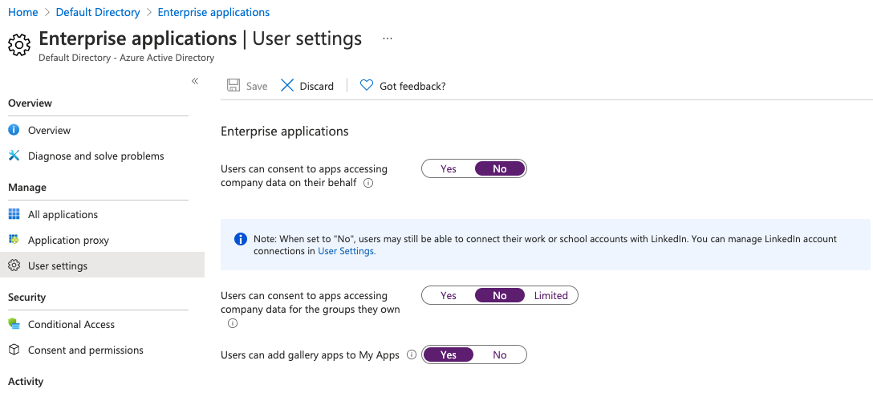Viewport: 873px width, 393px height.
Task: Click the User settings gear icon in sidebar
Action: [14, 265]
